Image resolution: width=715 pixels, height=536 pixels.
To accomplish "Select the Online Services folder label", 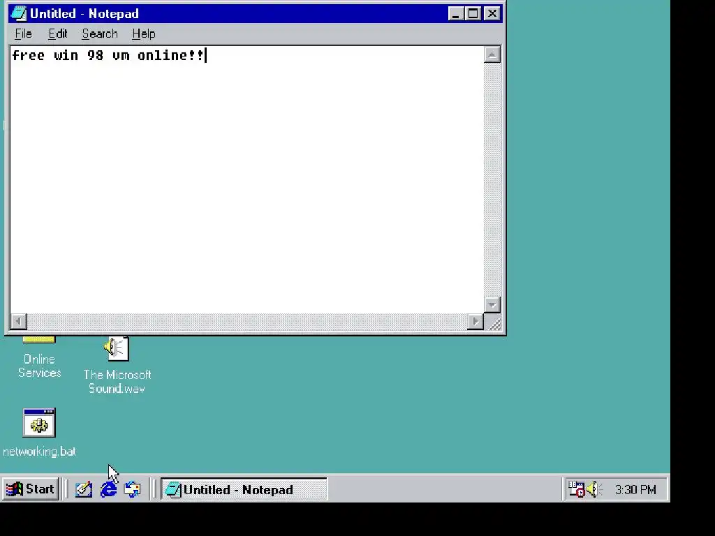I will click(x=40, y=366).
